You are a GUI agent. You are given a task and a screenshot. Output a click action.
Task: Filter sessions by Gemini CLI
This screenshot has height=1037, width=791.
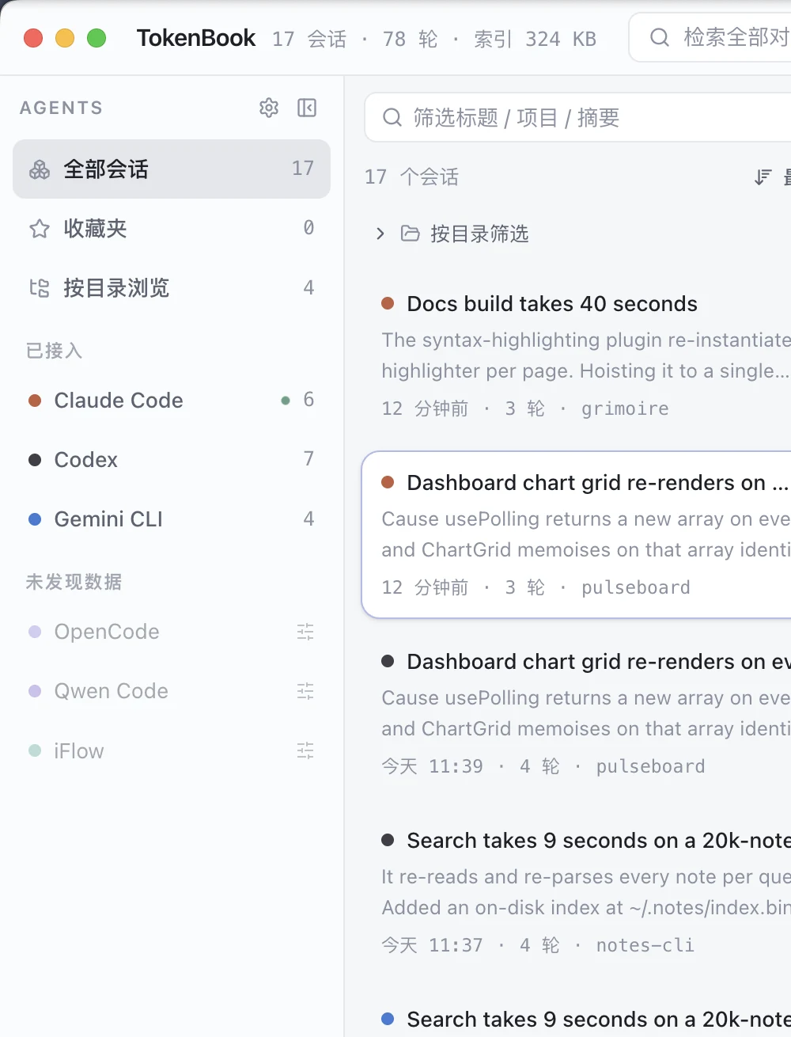(x=172, y=519)
